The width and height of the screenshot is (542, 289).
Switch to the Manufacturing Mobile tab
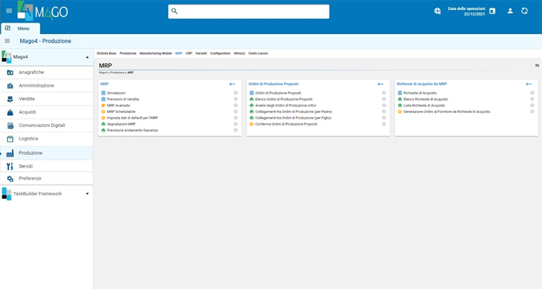pos(156,53)
